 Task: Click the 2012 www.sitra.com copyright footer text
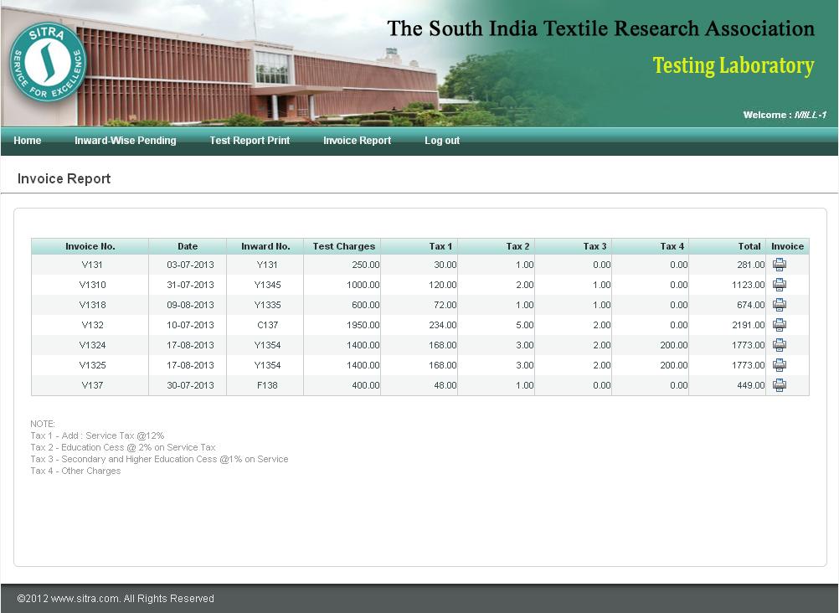click(x=116, y=599)
